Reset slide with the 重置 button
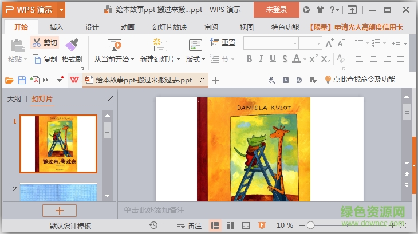This screenshot has width=418, height=234. (x=223, y=42)
